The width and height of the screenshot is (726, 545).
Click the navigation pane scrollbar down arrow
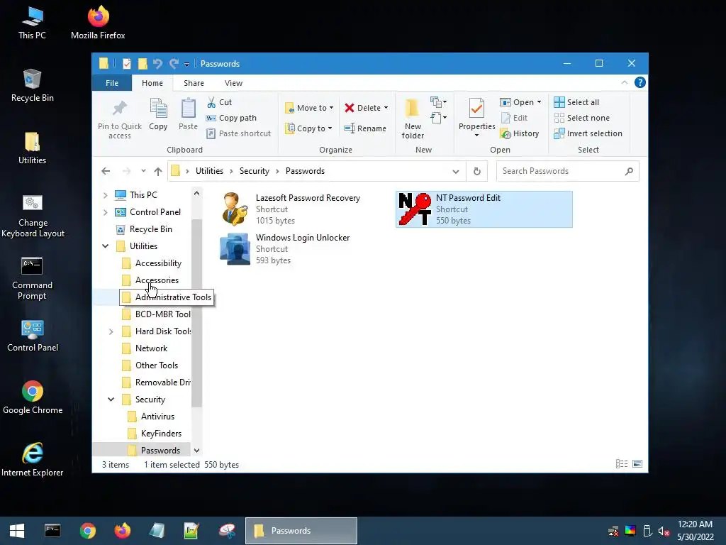(197, 451)
